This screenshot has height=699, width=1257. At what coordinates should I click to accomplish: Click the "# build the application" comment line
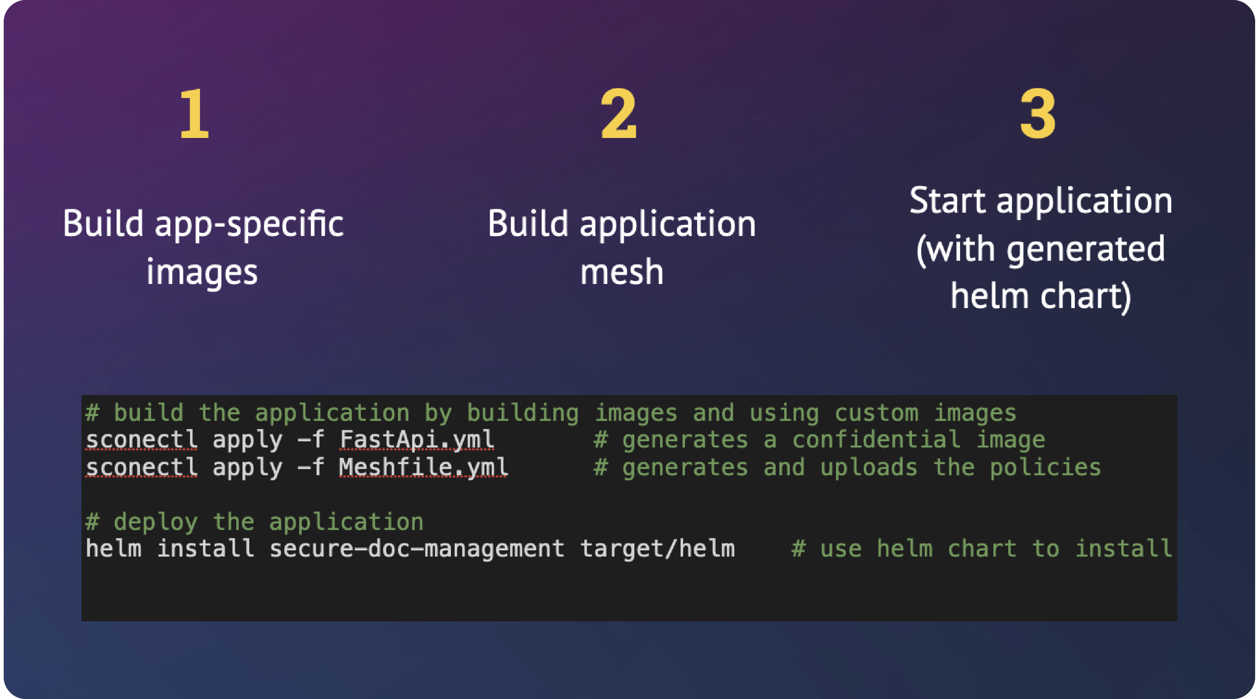click(x=551, y=413)
